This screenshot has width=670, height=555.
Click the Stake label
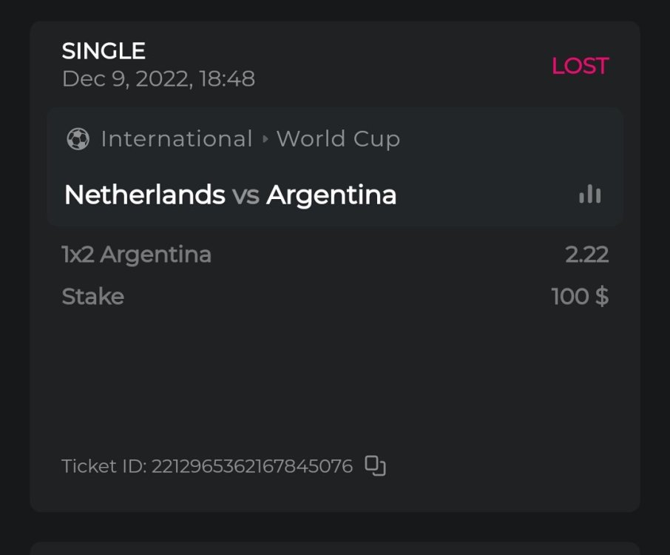click(92, 297)
